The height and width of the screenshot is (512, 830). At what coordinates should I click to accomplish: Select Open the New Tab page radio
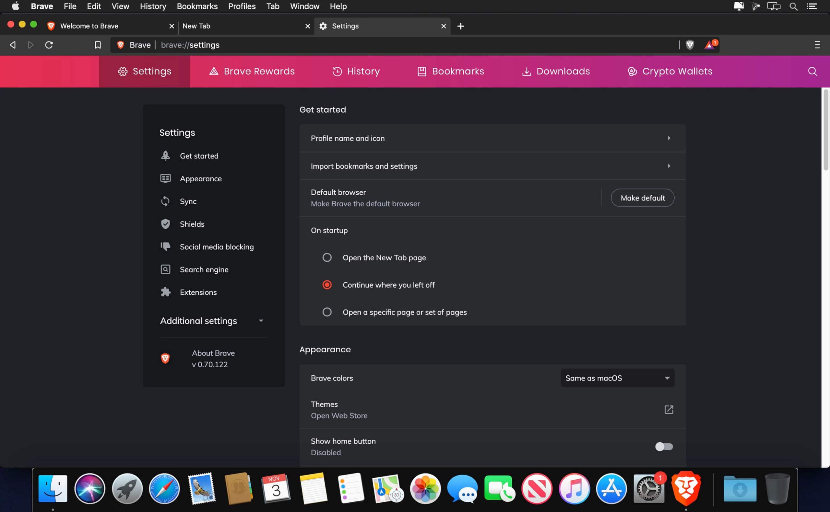tap(327, 257)
